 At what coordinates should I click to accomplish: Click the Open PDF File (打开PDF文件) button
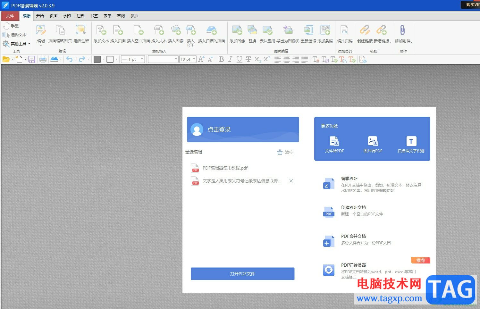pos(243,274)
